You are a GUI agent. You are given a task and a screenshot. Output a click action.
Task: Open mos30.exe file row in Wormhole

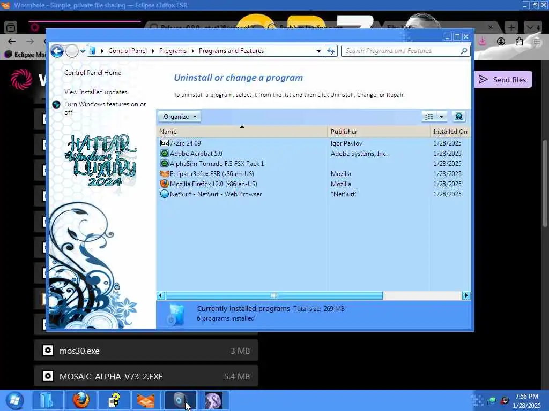point(146,351)
